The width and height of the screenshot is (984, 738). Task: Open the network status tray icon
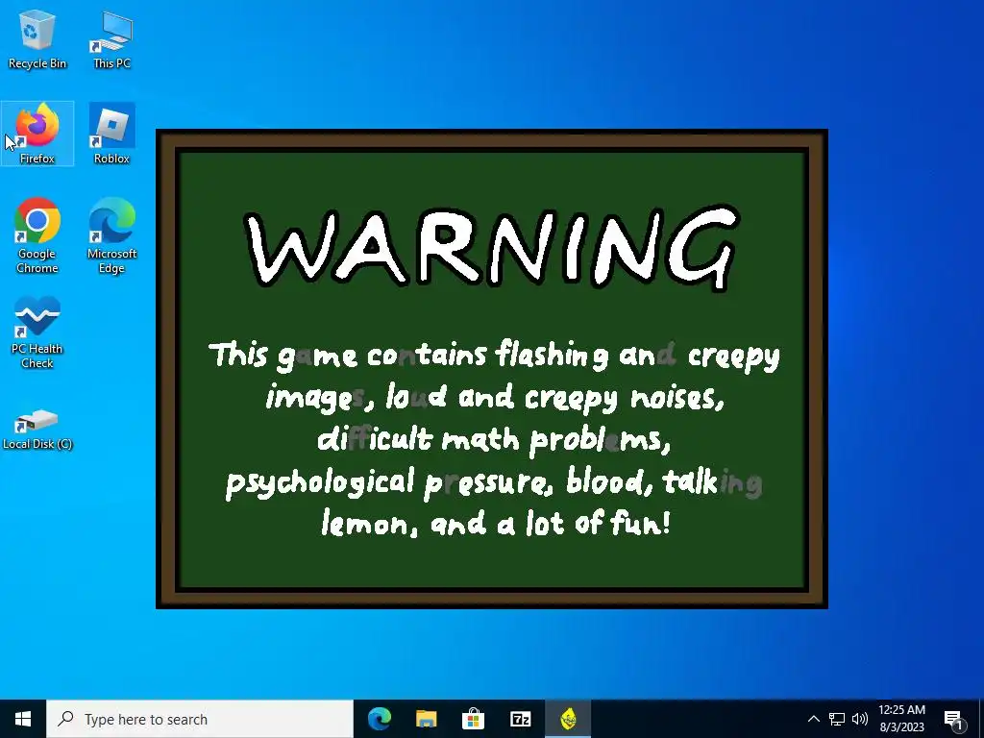click(837, 719)
